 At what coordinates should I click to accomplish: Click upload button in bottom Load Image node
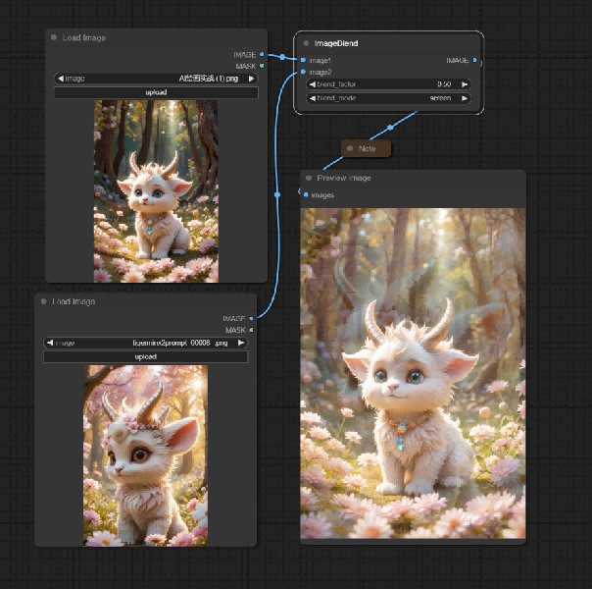[146, 357]
